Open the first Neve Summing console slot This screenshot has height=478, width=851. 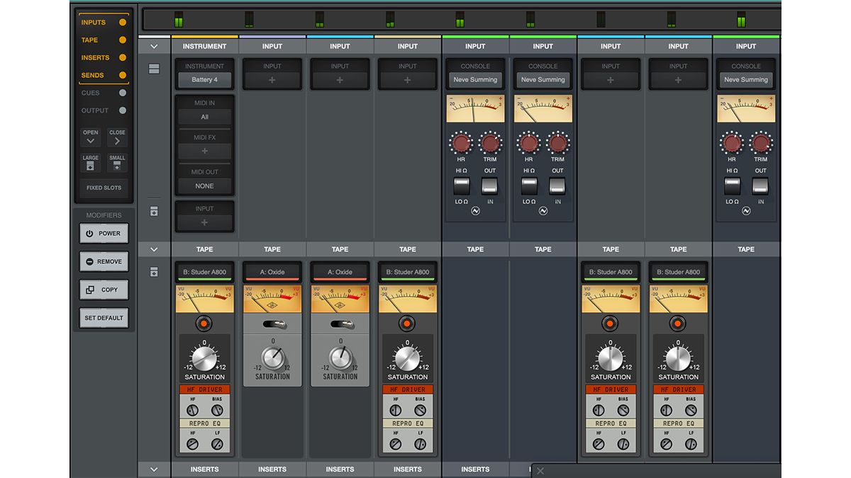pyautogui.click(x=475, y=80)
